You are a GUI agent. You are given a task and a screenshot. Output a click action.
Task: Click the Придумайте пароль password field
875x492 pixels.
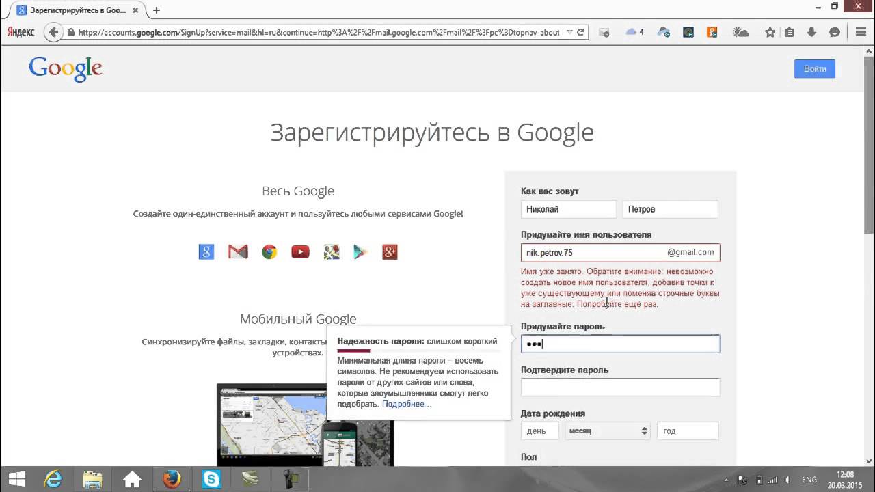(620, 344)
